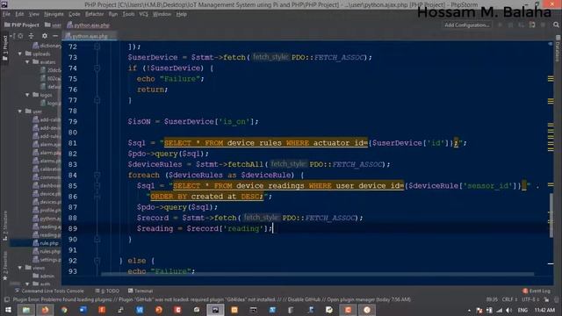The image size is (562, 316).
Task: Open the Navigate menu
Action: 54,14
